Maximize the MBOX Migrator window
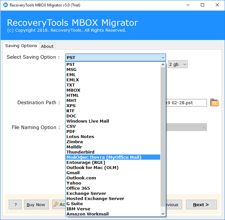 pos(202,5)
